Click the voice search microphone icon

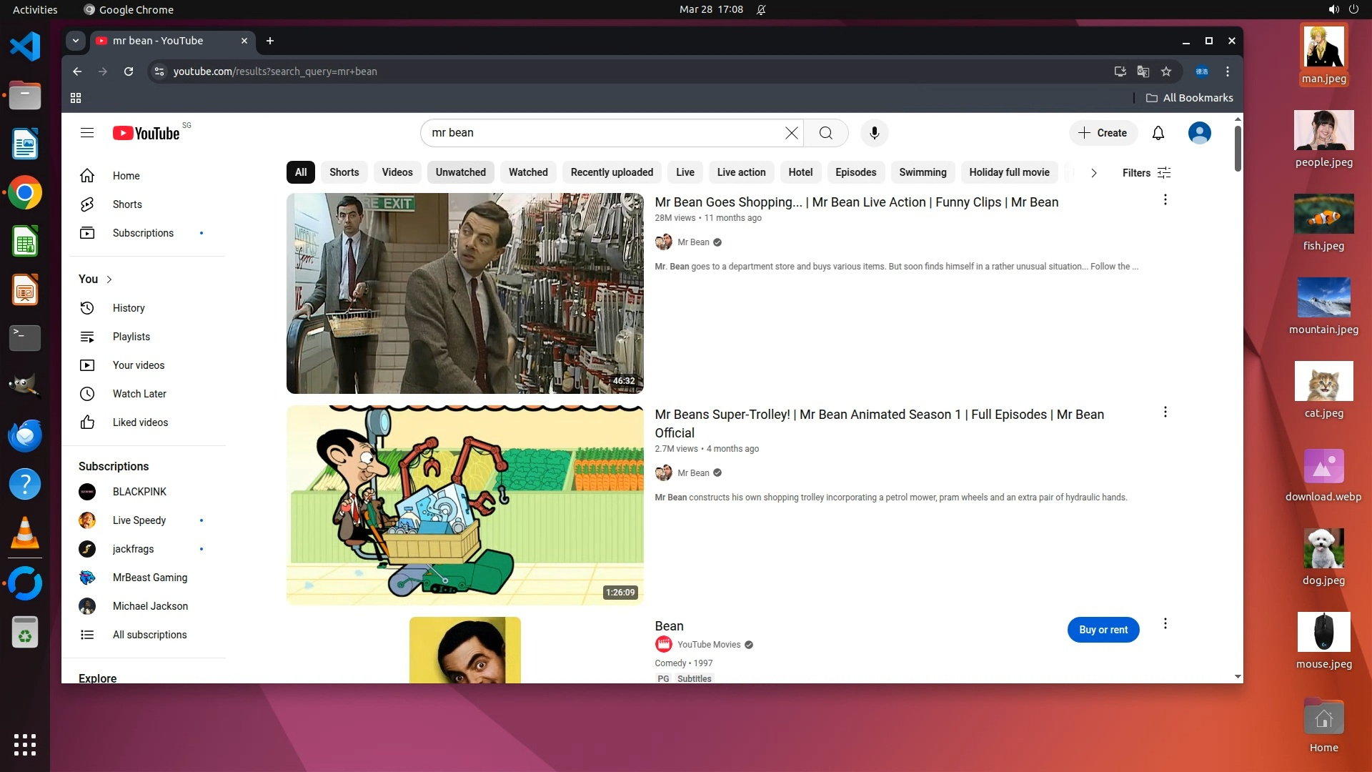click(x=874, y=133)
